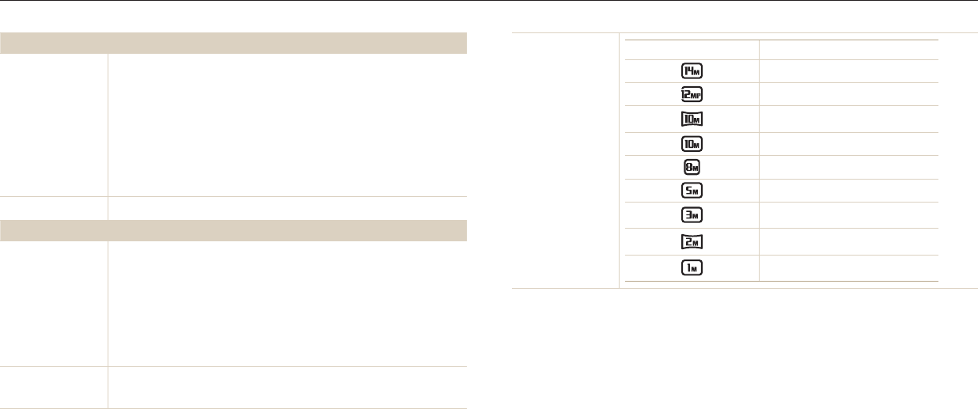Choose the 8M resolution icon
Image resolution: width=978 pixels, height=409 pixels.
pos(691,167)
